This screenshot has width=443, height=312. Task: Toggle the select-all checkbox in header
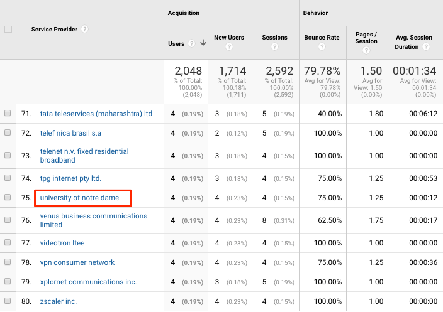(8, 29)
